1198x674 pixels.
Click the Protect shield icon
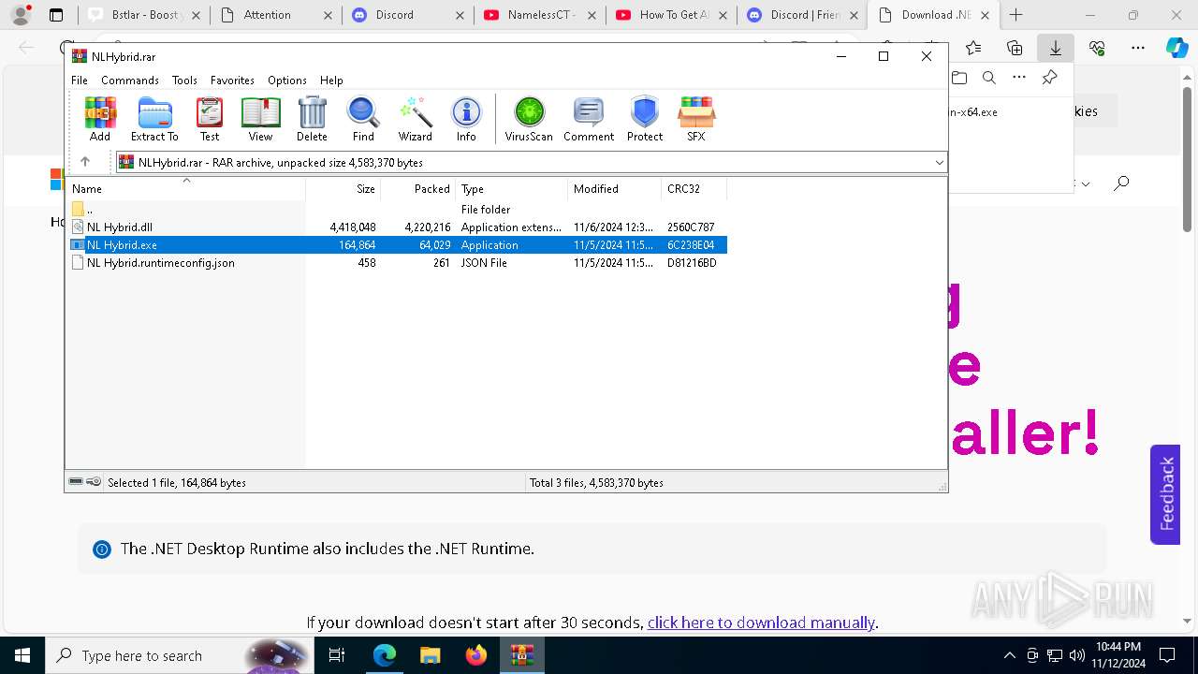pos(645,119)
